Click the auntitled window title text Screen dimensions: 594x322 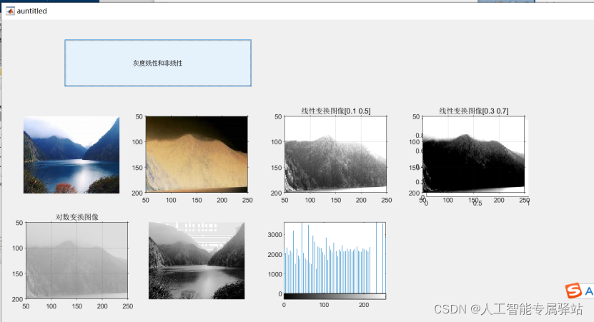[x=32, y=11]
